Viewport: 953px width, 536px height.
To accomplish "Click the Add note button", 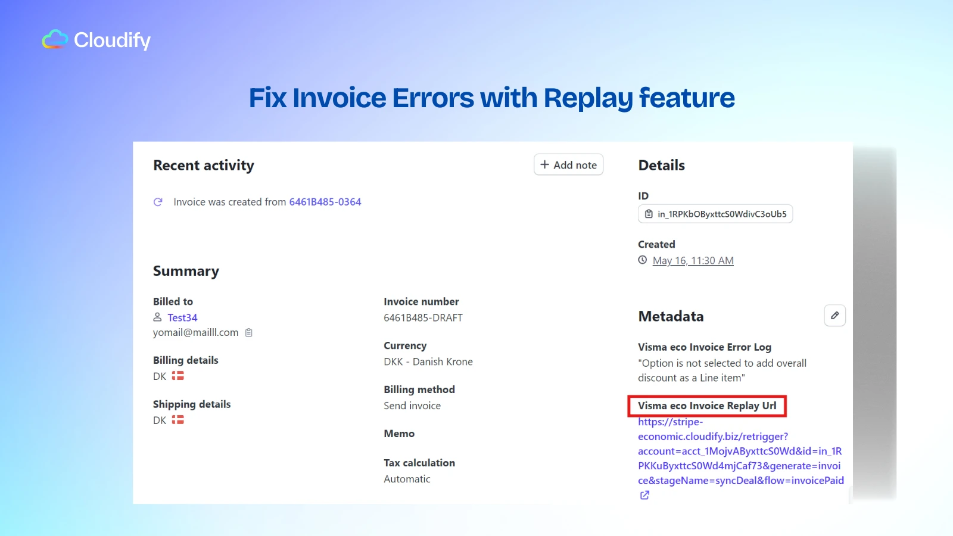I will (x=568, y=165).
